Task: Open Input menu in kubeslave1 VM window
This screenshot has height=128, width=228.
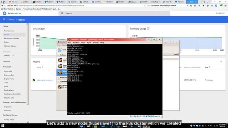Action: tap(89, 43)
